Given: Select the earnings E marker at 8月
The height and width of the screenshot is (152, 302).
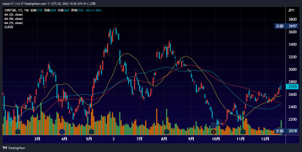Looking at the screenshot, I should click(x=166, y=132).
